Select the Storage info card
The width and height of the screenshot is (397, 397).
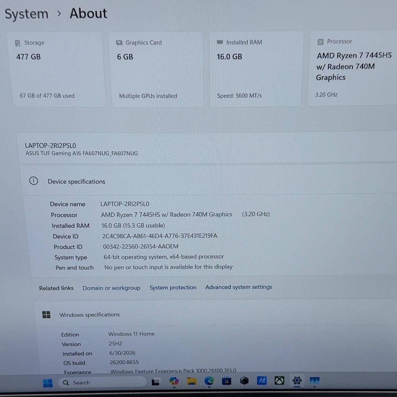click(57, 70)
